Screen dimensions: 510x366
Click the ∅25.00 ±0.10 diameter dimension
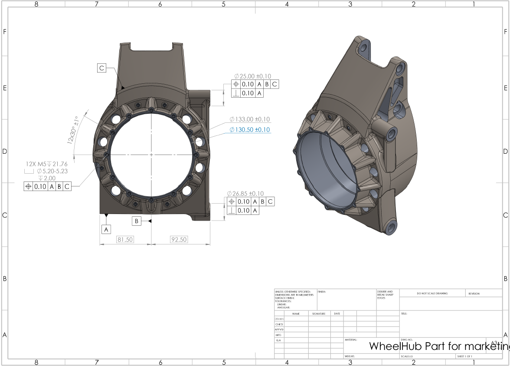[x=253, y=76]
